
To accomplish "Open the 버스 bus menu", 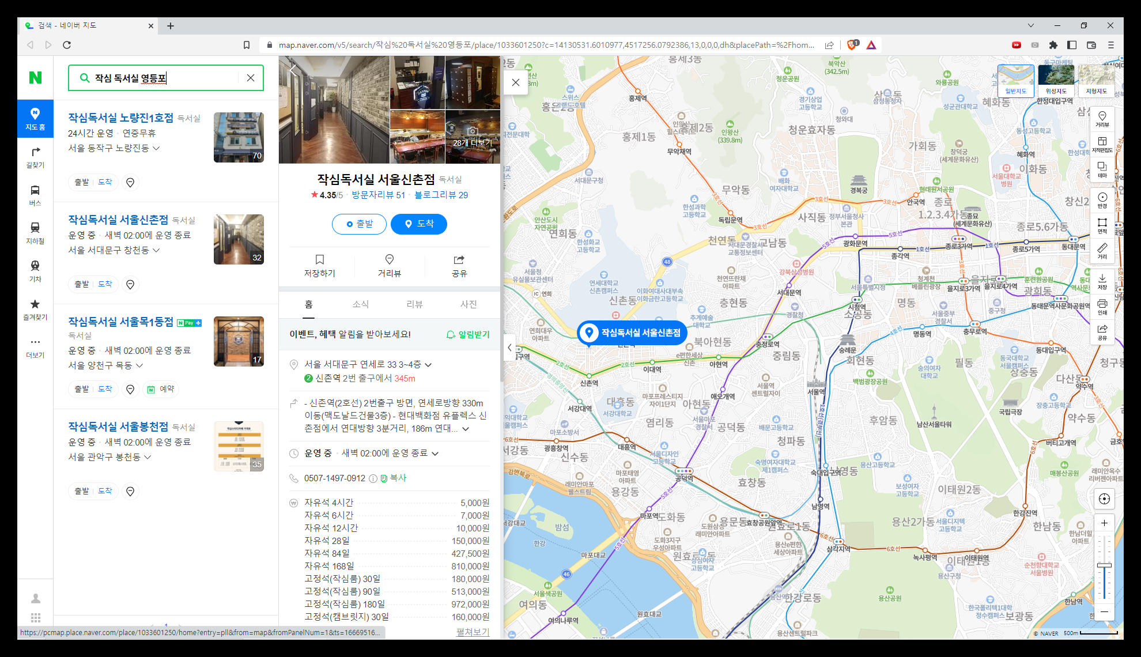I will pos(35,195).
